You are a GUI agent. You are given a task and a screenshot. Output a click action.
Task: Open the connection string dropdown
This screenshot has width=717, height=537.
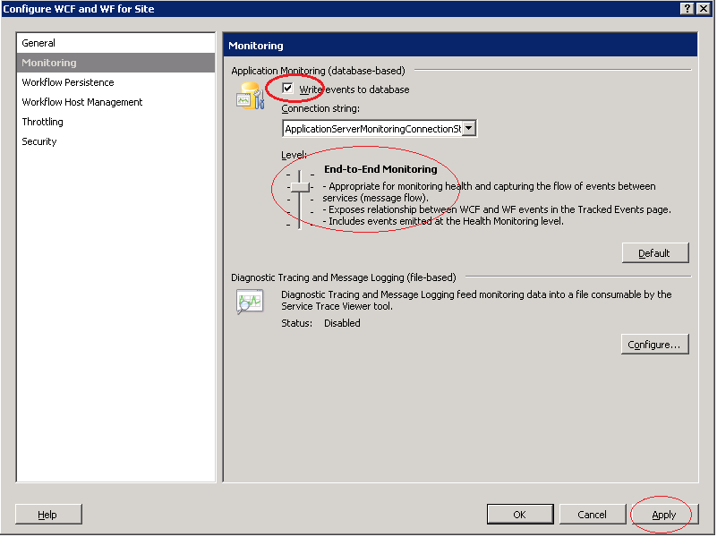[x=469, y=128]
